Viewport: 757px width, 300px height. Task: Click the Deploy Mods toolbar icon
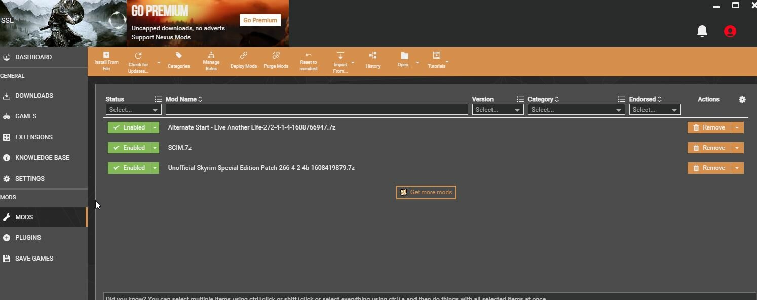(x=244, y=61)
